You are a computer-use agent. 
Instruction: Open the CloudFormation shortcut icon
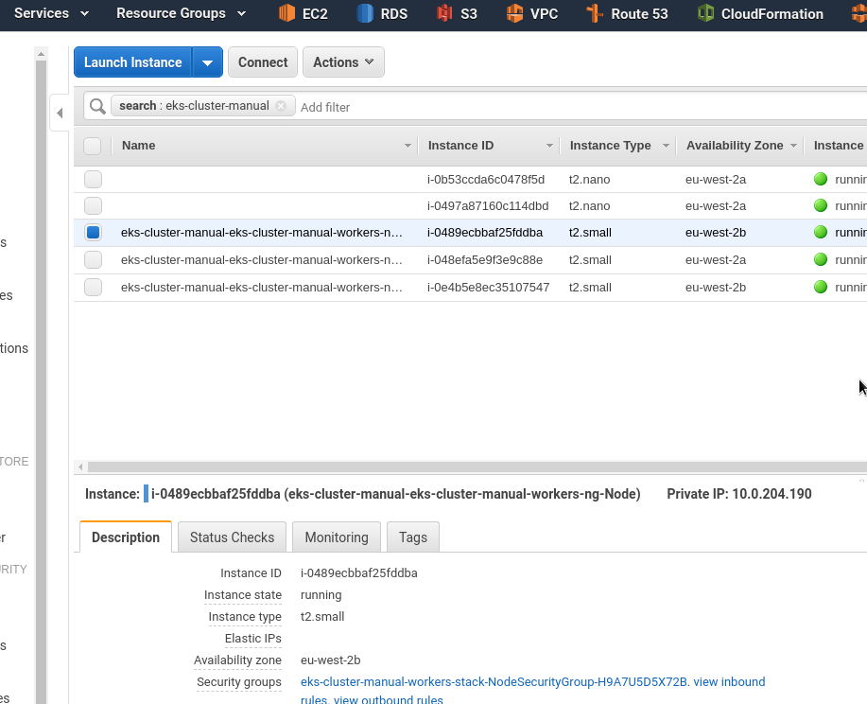point(705,12)
